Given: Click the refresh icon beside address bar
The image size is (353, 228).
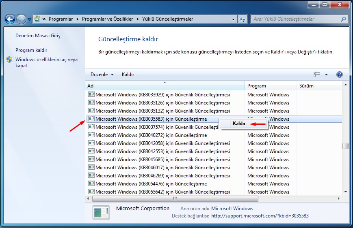Looking at the screenshot, I should click(243, 19).
